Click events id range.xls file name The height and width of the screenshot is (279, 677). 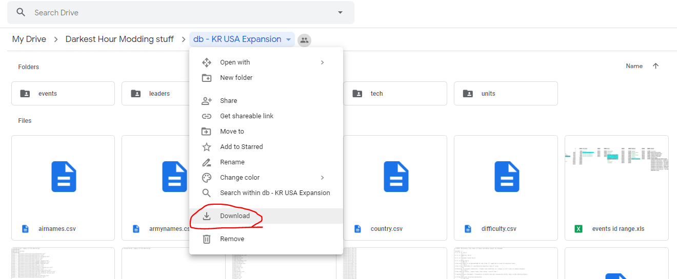[618, 229]
